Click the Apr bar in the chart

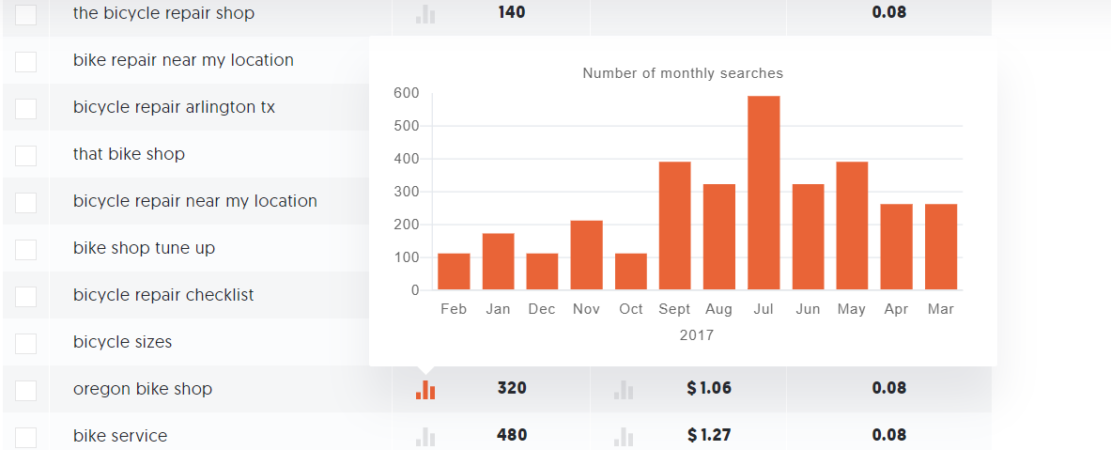pyautogui.click(x=896, y=247)
